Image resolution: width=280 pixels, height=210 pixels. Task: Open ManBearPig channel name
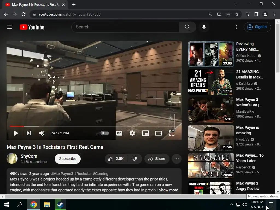(245, 112)
